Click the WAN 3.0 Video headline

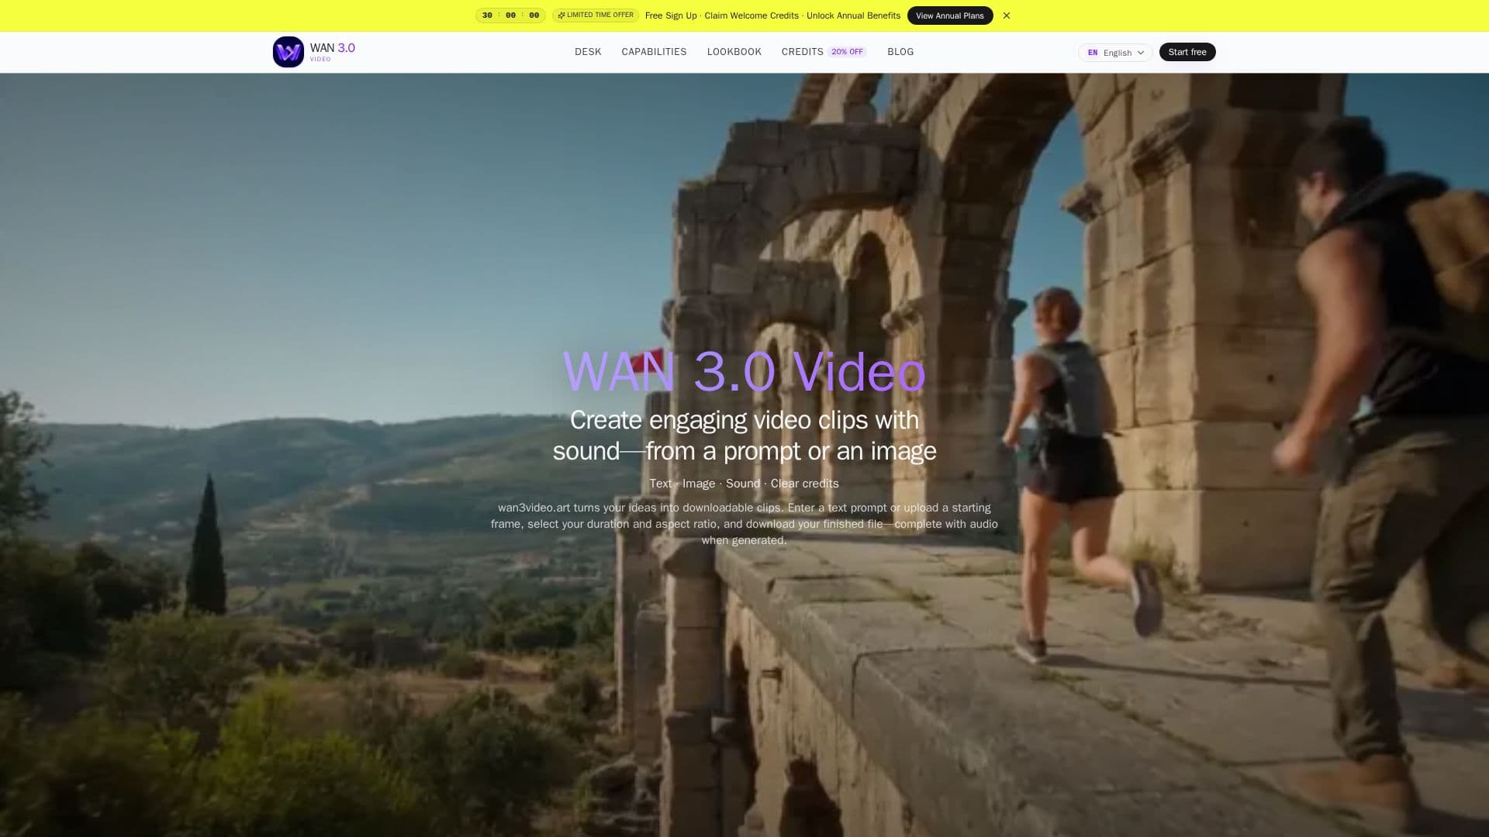coord(744,372)
